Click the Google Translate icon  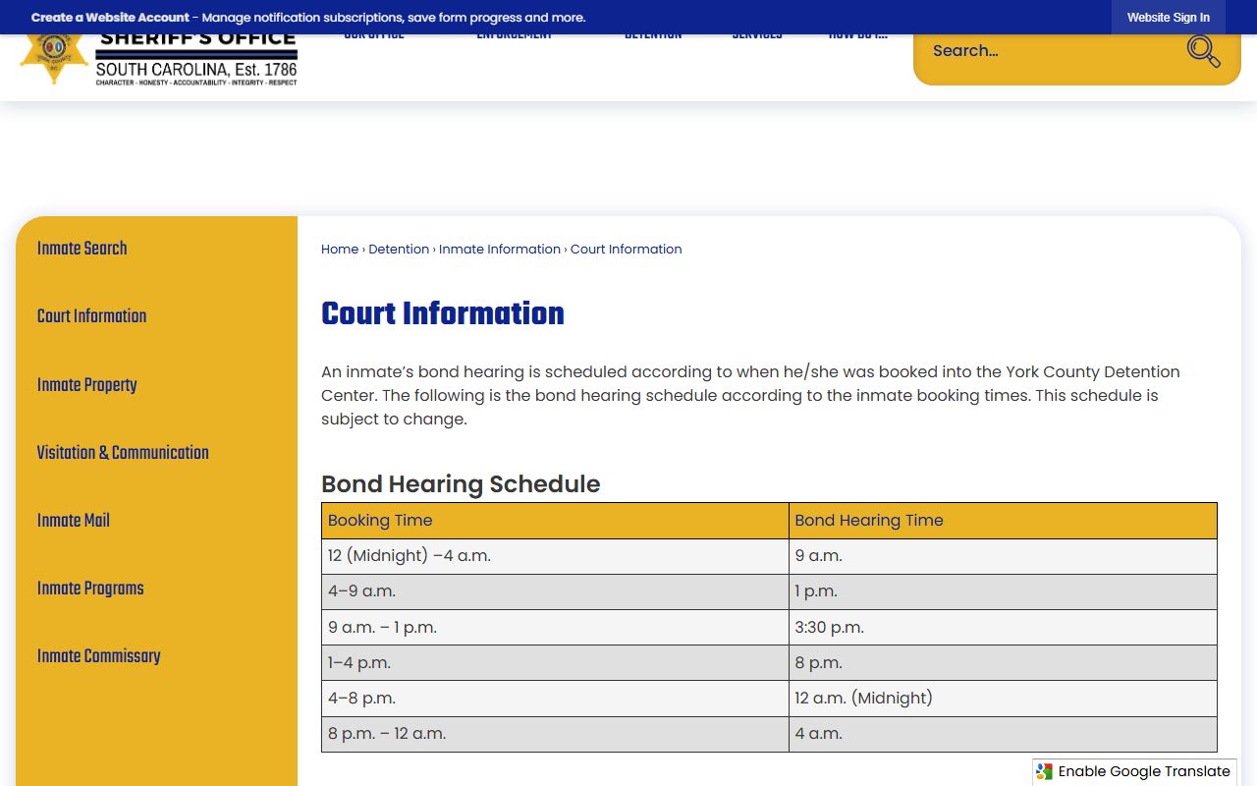(x=1045, y=772)
